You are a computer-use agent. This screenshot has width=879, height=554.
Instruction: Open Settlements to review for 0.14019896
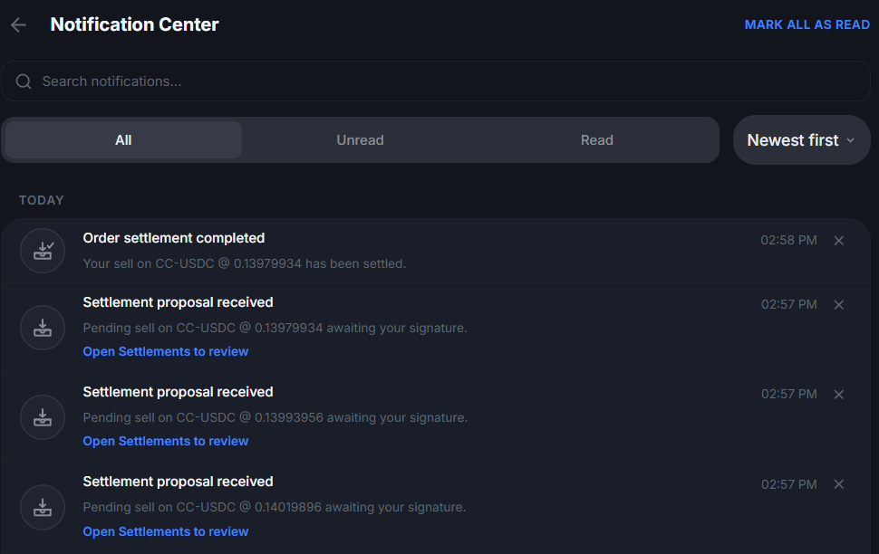coord(165,531)
